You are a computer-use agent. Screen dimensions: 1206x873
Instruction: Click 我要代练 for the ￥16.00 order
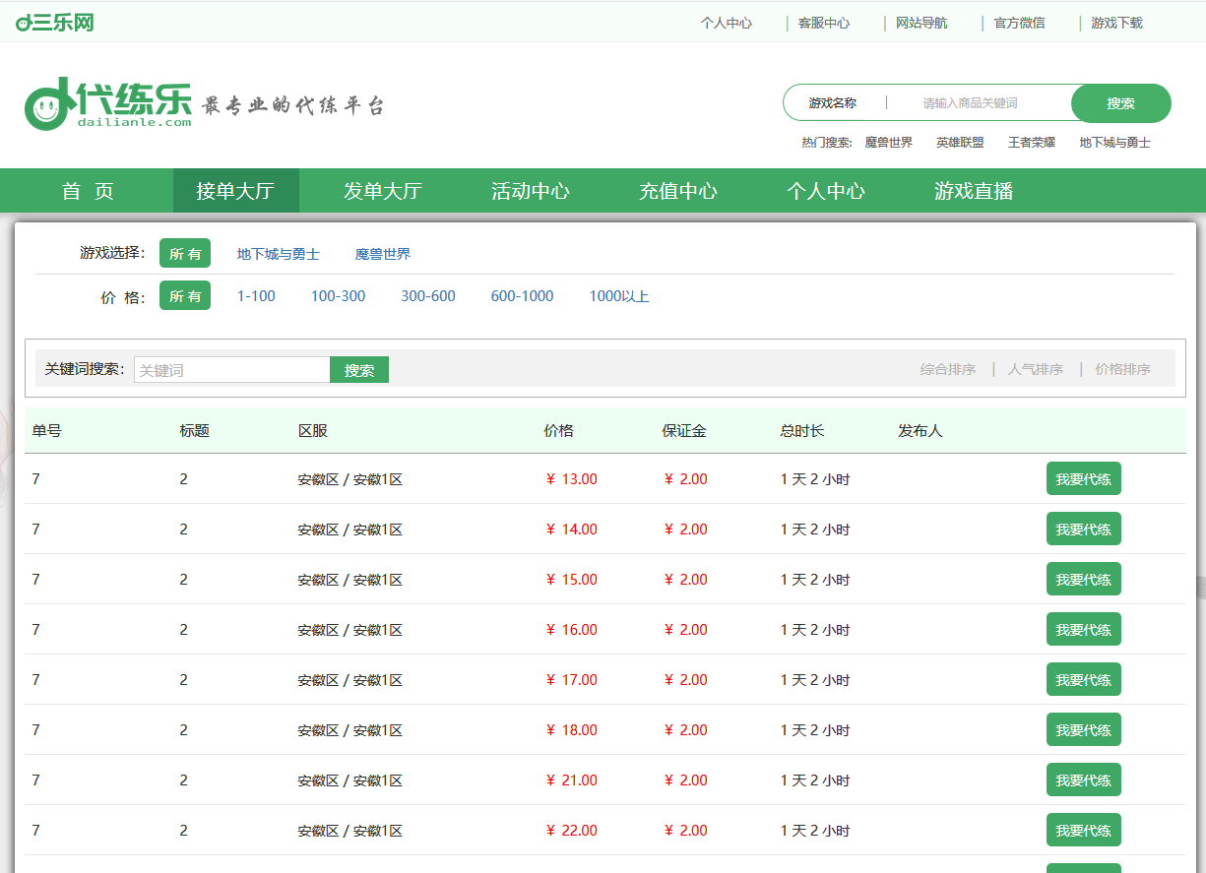point(1084,630)
